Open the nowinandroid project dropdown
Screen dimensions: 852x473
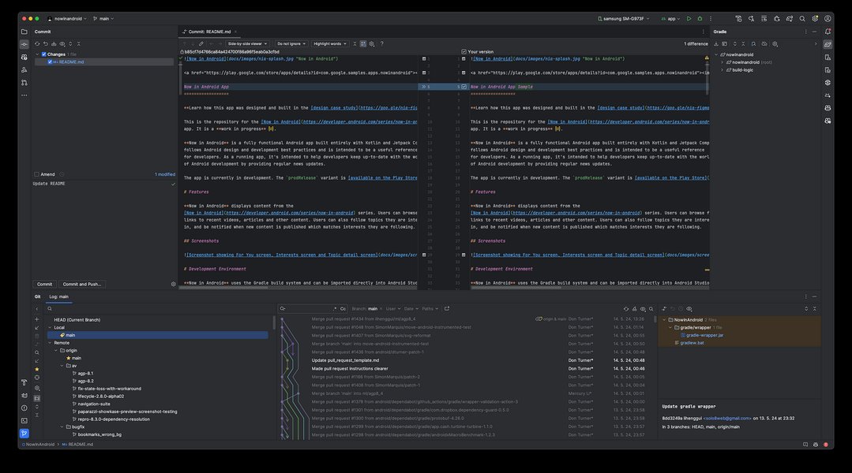click(x=67, y=18)
